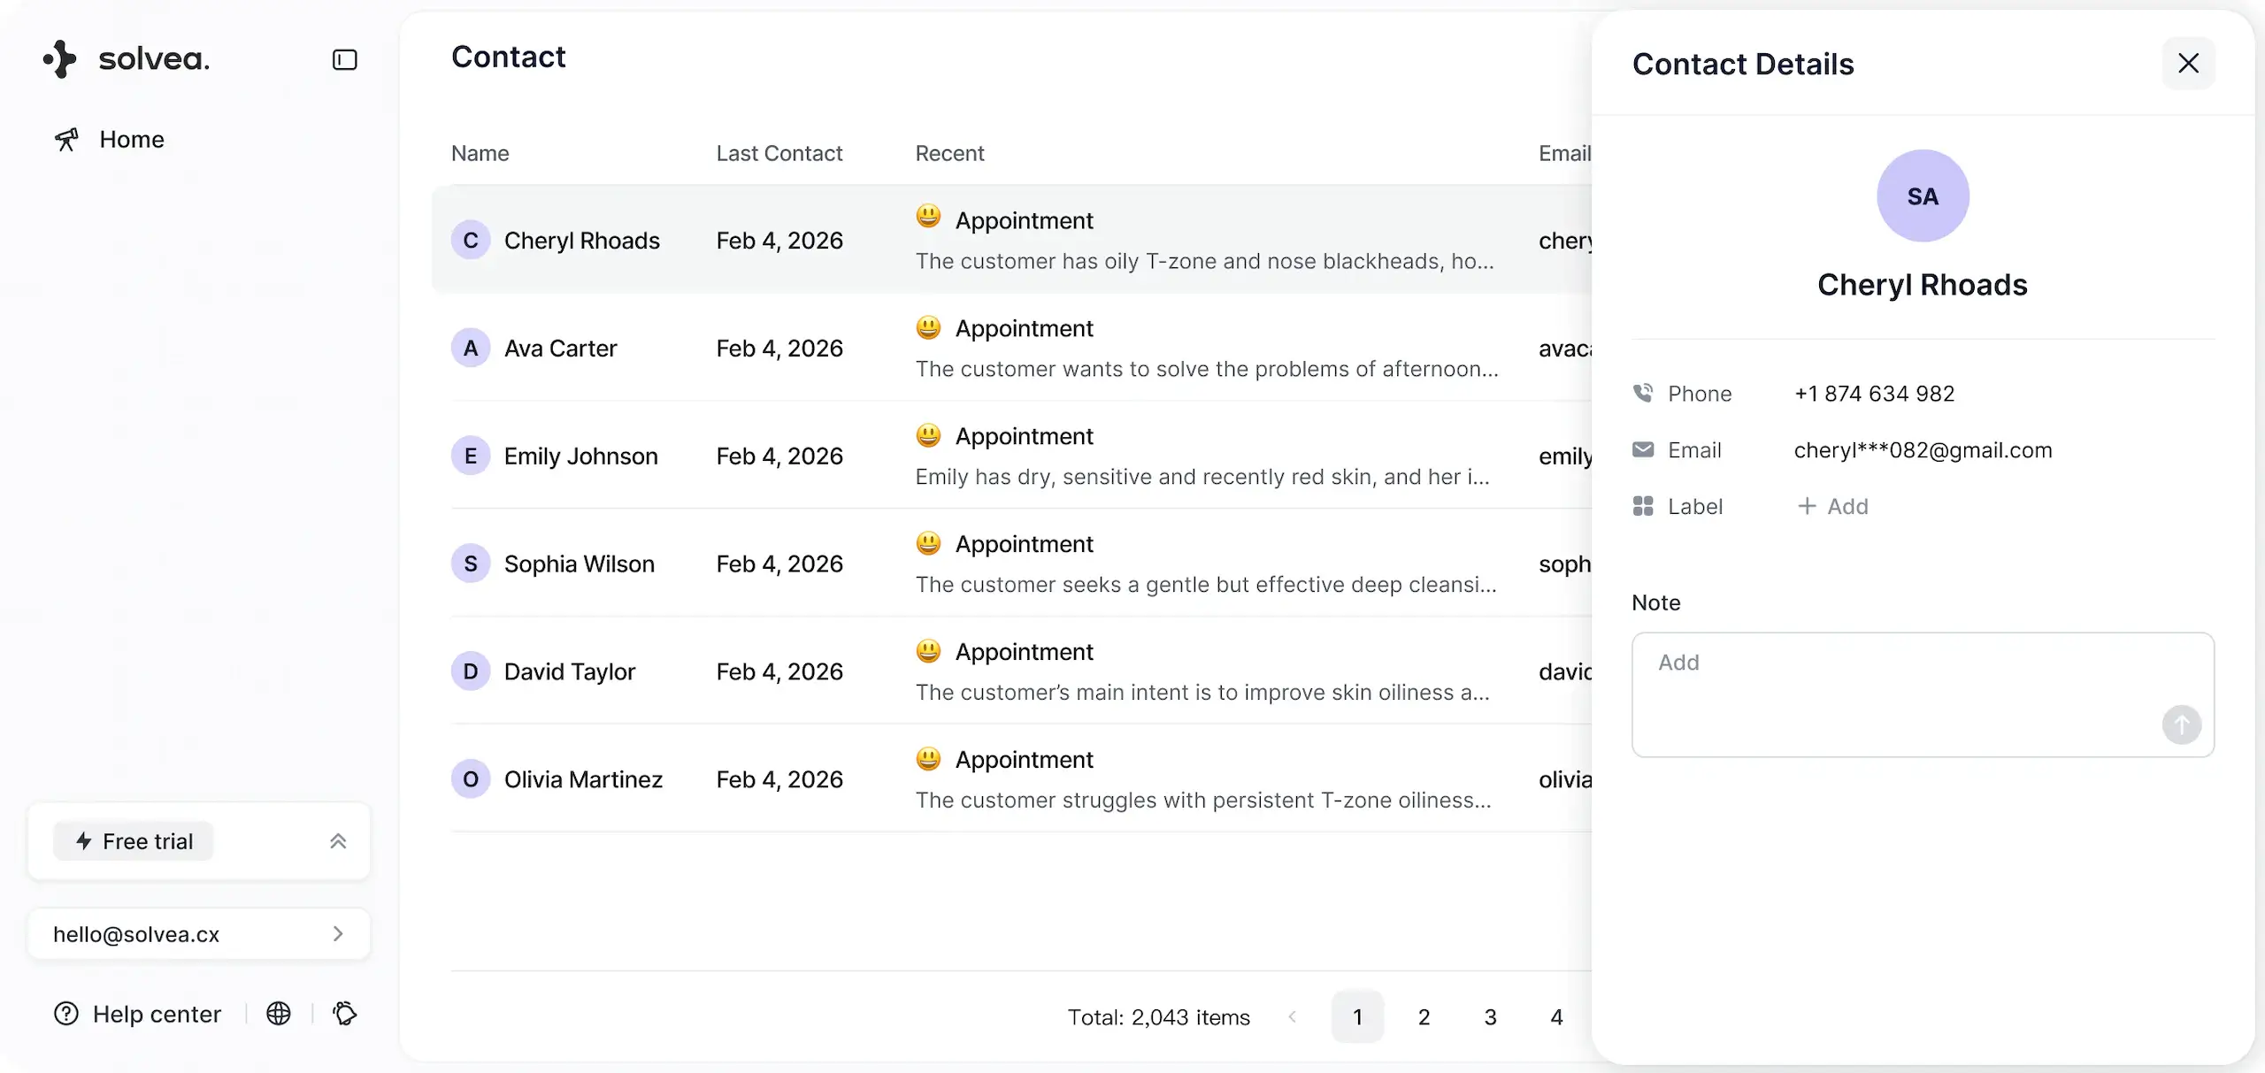Screen dimensions: 2265x1073
Task: Close the Contact Details panel
Action: pyautogui.click(x=2189, y=63)
